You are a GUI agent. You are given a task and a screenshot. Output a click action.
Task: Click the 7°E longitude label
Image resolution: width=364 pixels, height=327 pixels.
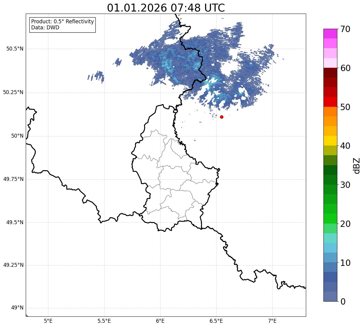point(272,321)
